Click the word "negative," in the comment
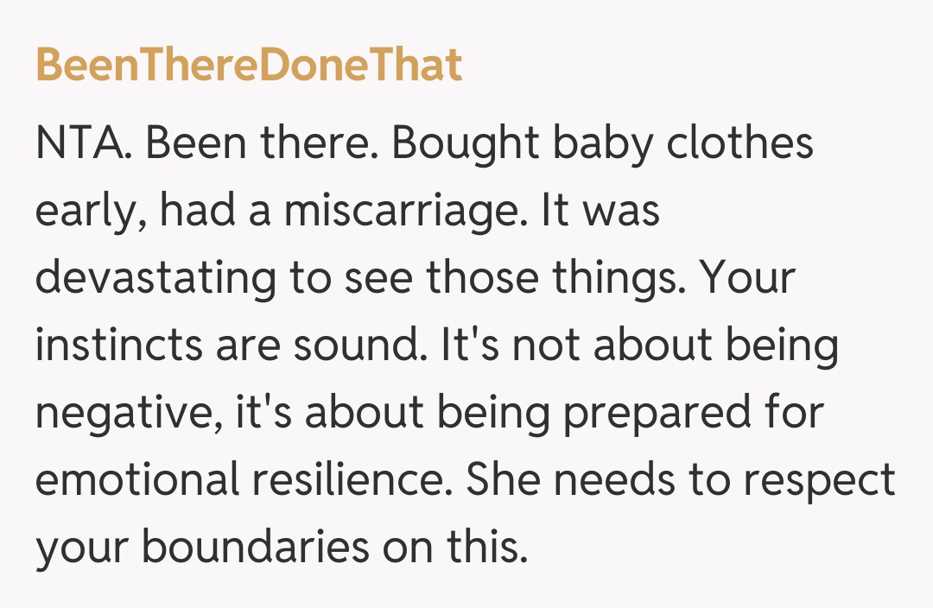The width and height of the screenshot is (933, 608). pyautogui.click(x=128, y=414)
